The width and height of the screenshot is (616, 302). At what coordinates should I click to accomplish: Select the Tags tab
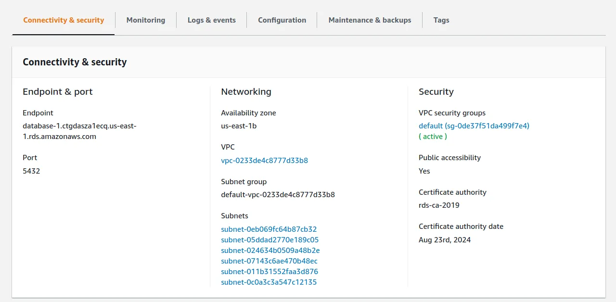pyautogui.click(x=441, y=20)
